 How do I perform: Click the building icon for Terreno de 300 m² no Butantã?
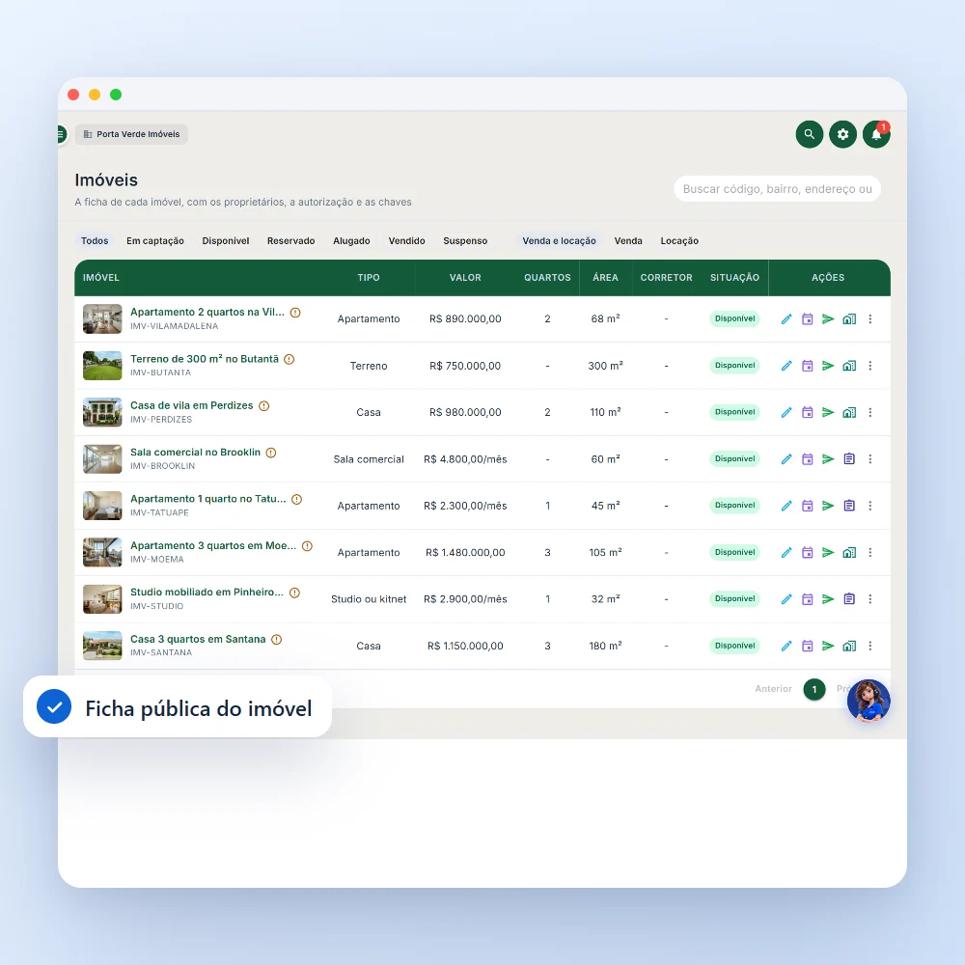click(848, 366)
